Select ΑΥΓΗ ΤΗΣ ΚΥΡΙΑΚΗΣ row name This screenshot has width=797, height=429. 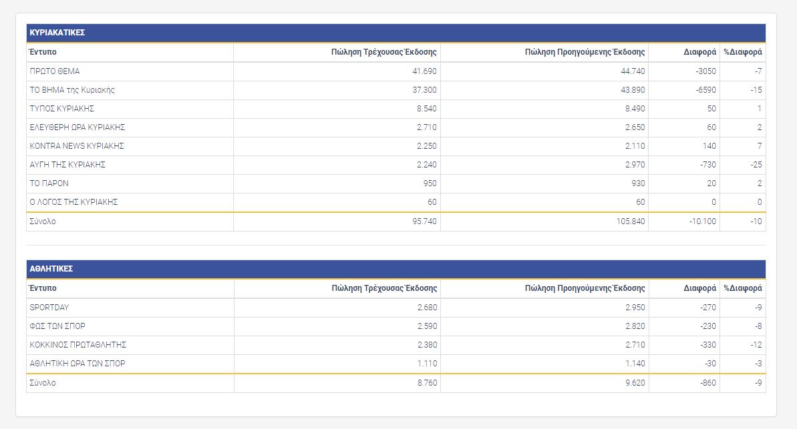point(67,165)
